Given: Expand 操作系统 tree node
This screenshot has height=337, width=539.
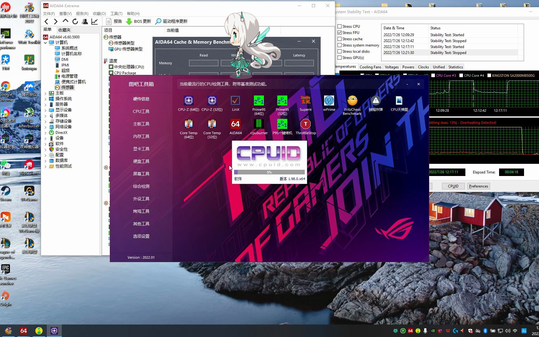Looking at the screenshot, I should coord(46,99).
